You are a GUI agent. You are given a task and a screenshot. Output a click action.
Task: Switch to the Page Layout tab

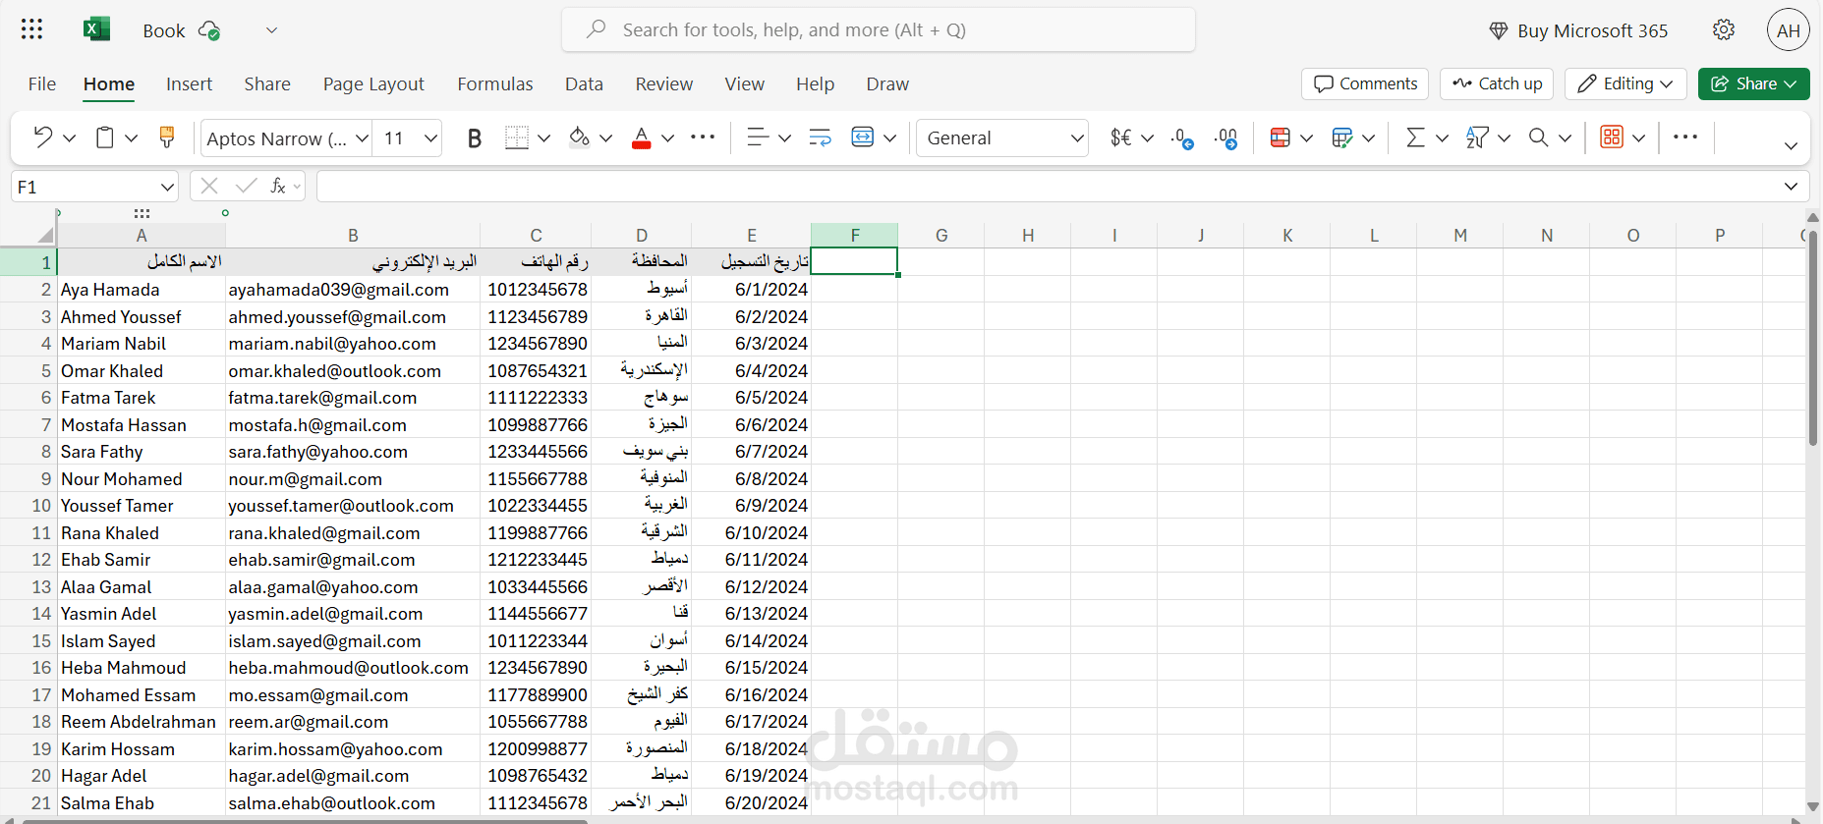click(x=373, y=83)
